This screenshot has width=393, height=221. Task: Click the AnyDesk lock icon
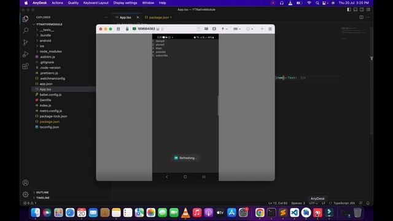point(127,29)
